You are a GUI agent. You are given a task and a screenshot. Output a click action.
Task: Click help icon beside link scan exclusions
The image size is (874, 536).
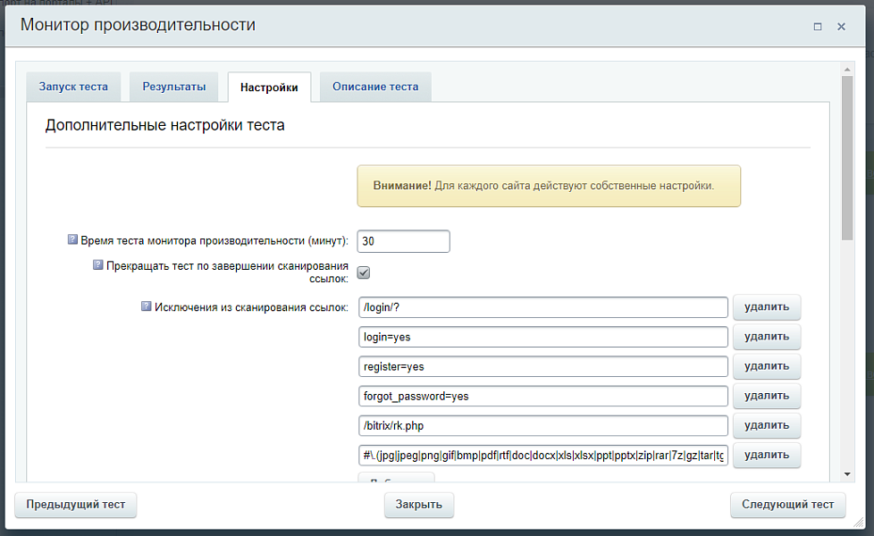pos(147,307)
